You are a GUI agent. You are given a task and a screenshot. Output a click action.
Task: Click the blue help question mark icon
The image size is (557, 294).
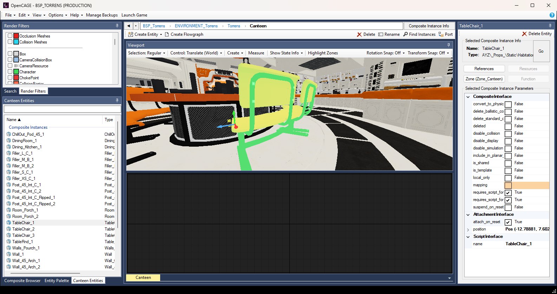552,15
